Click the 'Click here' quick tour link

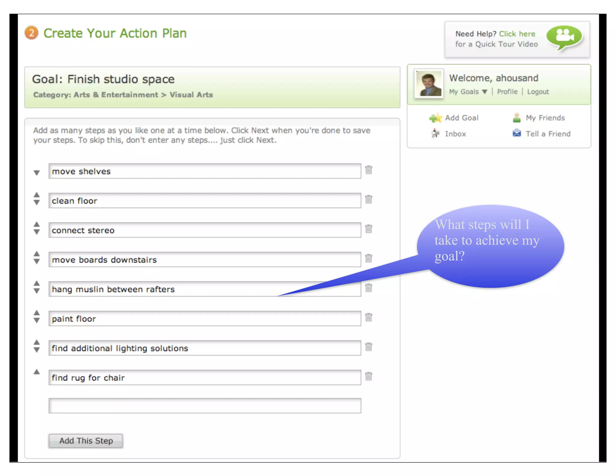coord(517,34)
